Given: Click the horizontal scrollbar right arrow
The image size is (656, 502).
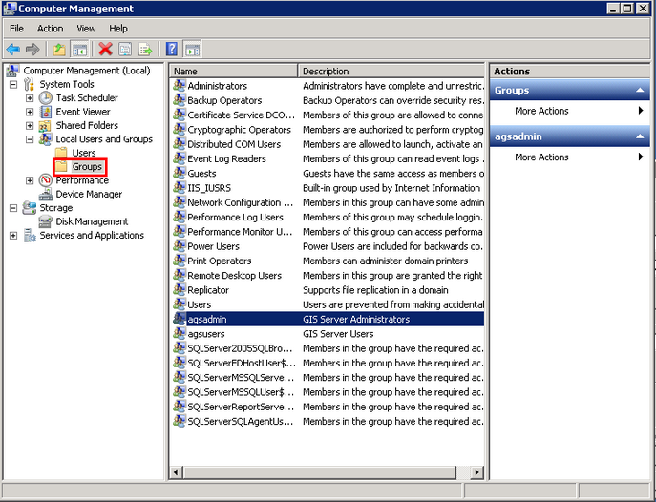Looking at the screenshot, I should (x=476, y=472).
